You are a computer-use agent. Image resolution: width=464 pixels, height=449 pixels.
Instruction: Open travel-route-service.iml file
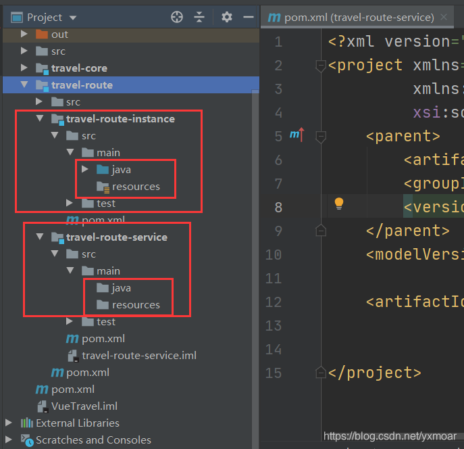pos(139,356)
